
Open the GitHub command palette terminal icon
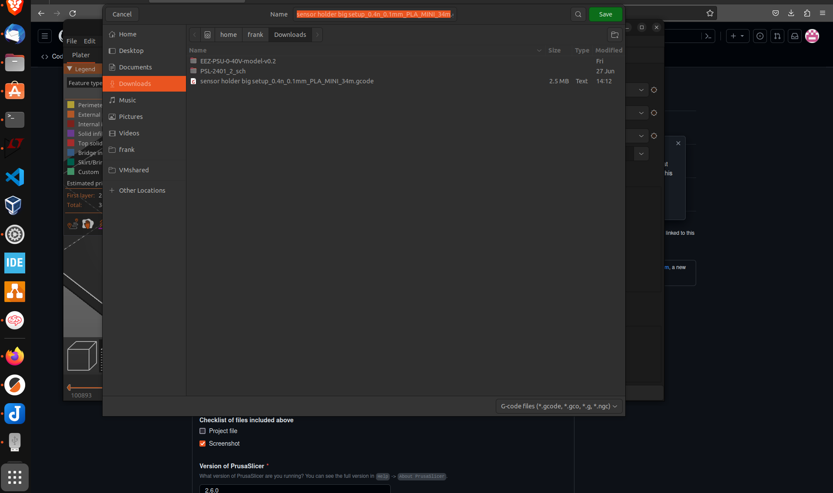tap(708, 36)
